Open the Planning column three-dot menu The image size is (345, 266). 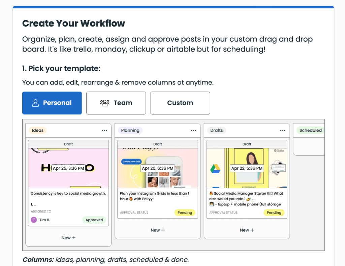(193, 130)
